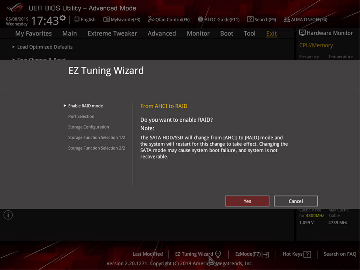Open the Extreme Tweaker tab
The height and width of the screenshot is (270, 360).
pos(112,34)
